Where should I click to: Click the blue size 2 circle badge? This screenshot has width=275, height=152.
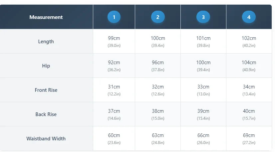click(158, 17)
